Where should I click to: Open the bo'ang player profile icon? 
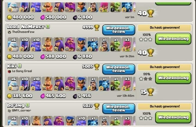pyautogui.click(x=27, y=105)
